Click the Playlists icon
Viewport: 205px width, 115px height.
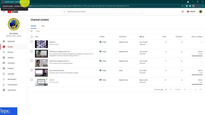click(x=4, y=52)
